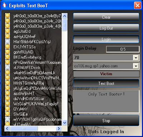Click the Only Text Booter message box

(x=106, y=101)
